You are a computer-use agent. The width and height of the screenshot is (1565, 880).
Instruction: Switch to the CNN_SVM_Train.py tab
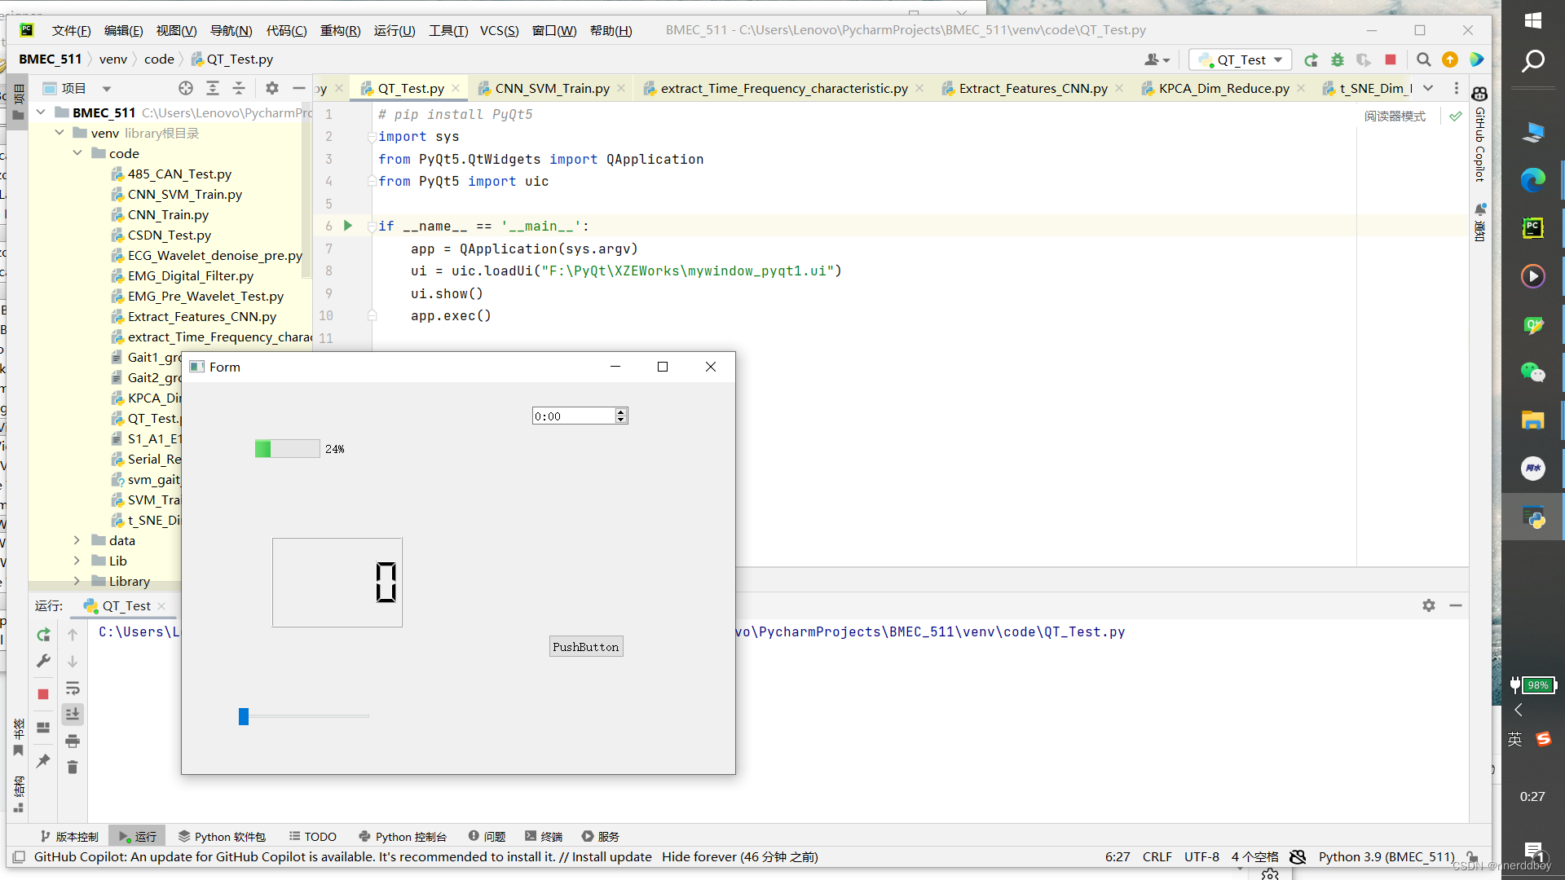point(552,88)
